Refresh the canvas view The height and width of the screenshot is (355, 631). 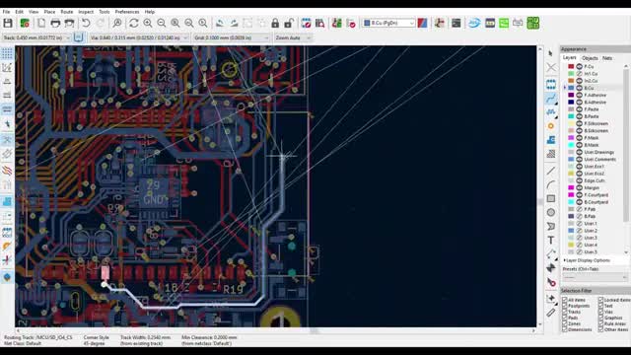pyautogui.click(x=134, y=23)
